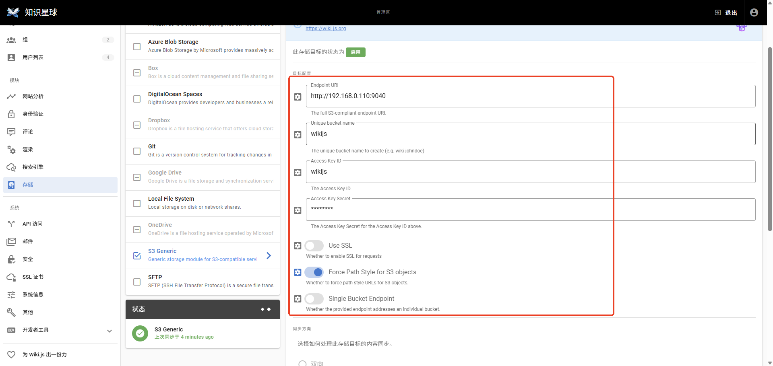Select the SFTP storage entry
Image resolution: width=773 pixels, height=366 pixels.
[203, 282]
